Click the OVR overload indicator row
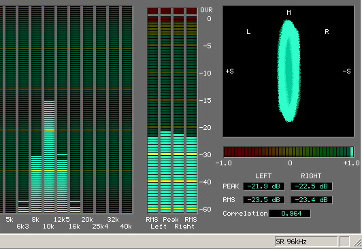This screenshot has width=362, height=249. (172, 11)
